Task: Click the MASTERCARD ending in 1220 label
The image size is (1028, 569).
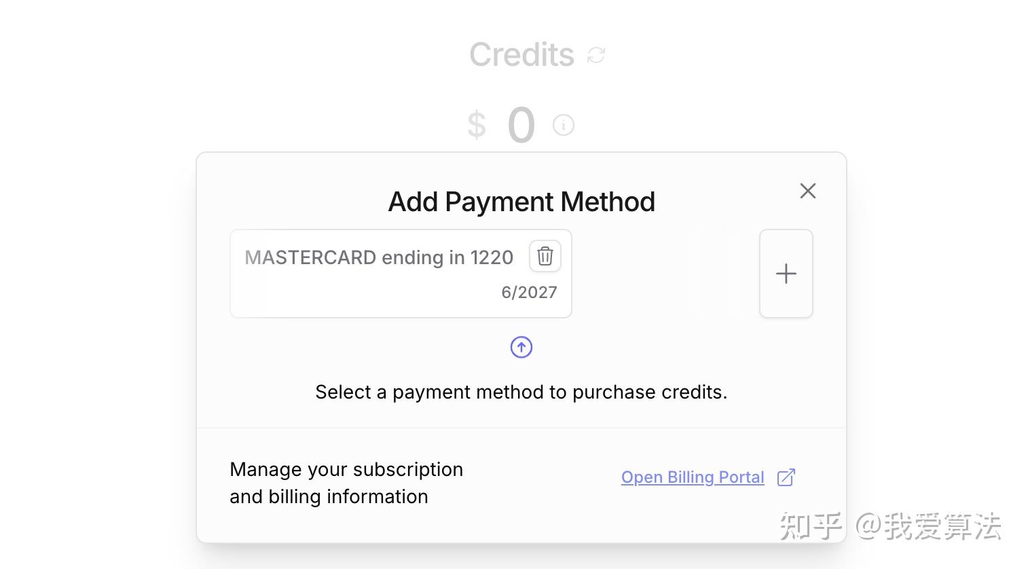Action: coord(378,257)
